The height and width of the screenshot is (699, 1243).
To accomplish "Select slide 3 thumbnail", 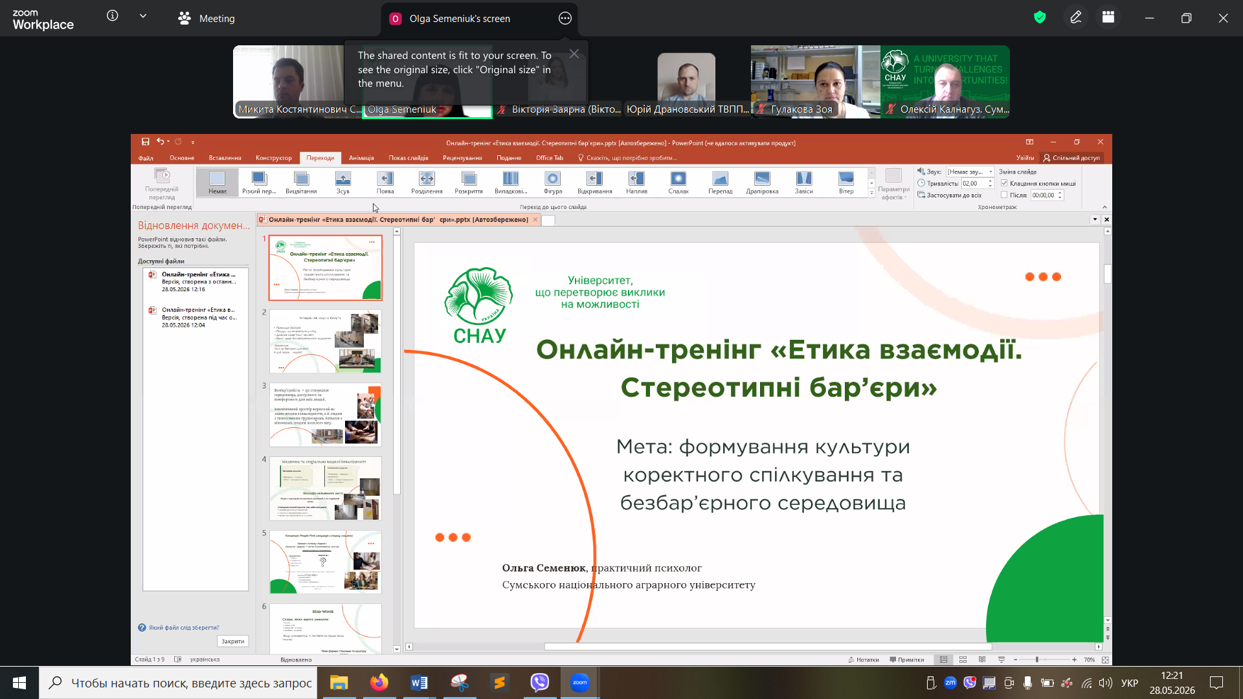I will click(325, 415).
